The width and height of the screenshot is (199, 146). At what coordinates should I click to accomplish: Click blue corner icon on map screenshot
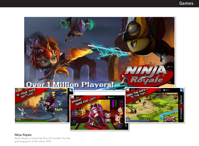[x=182, y=89]
